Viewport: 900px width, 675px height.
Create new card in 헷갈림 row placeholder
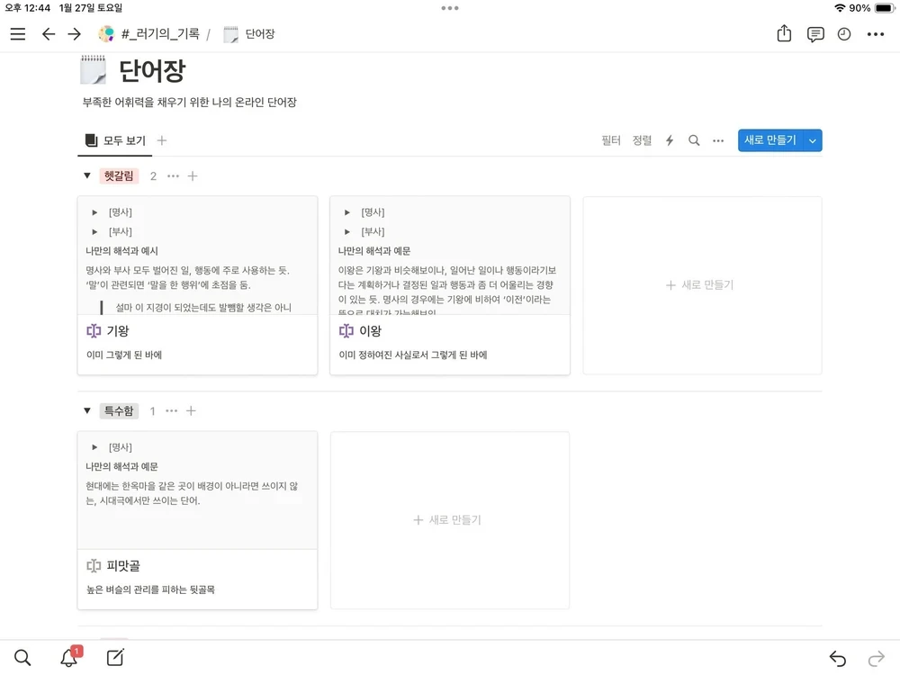coord(702,285)
